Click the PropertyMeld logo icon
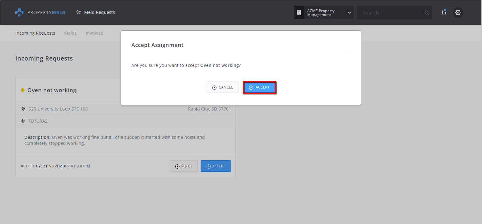This screenshot has height=224, width=482. click(x=19, y=12)
